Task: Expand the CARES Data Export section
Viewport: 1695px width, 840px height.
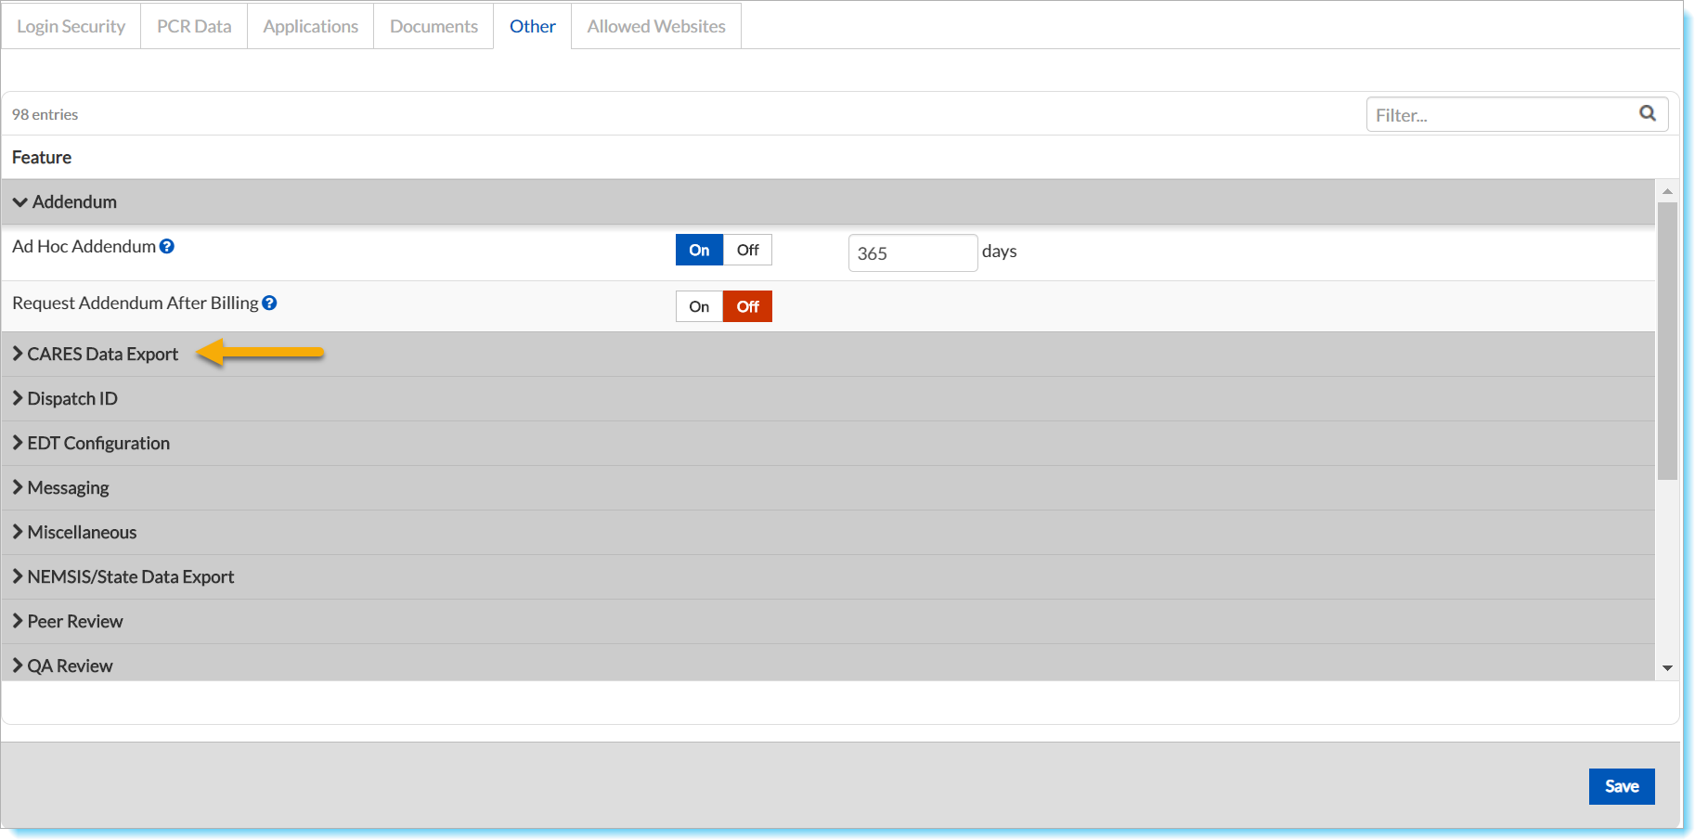Action: pos(828,354)
